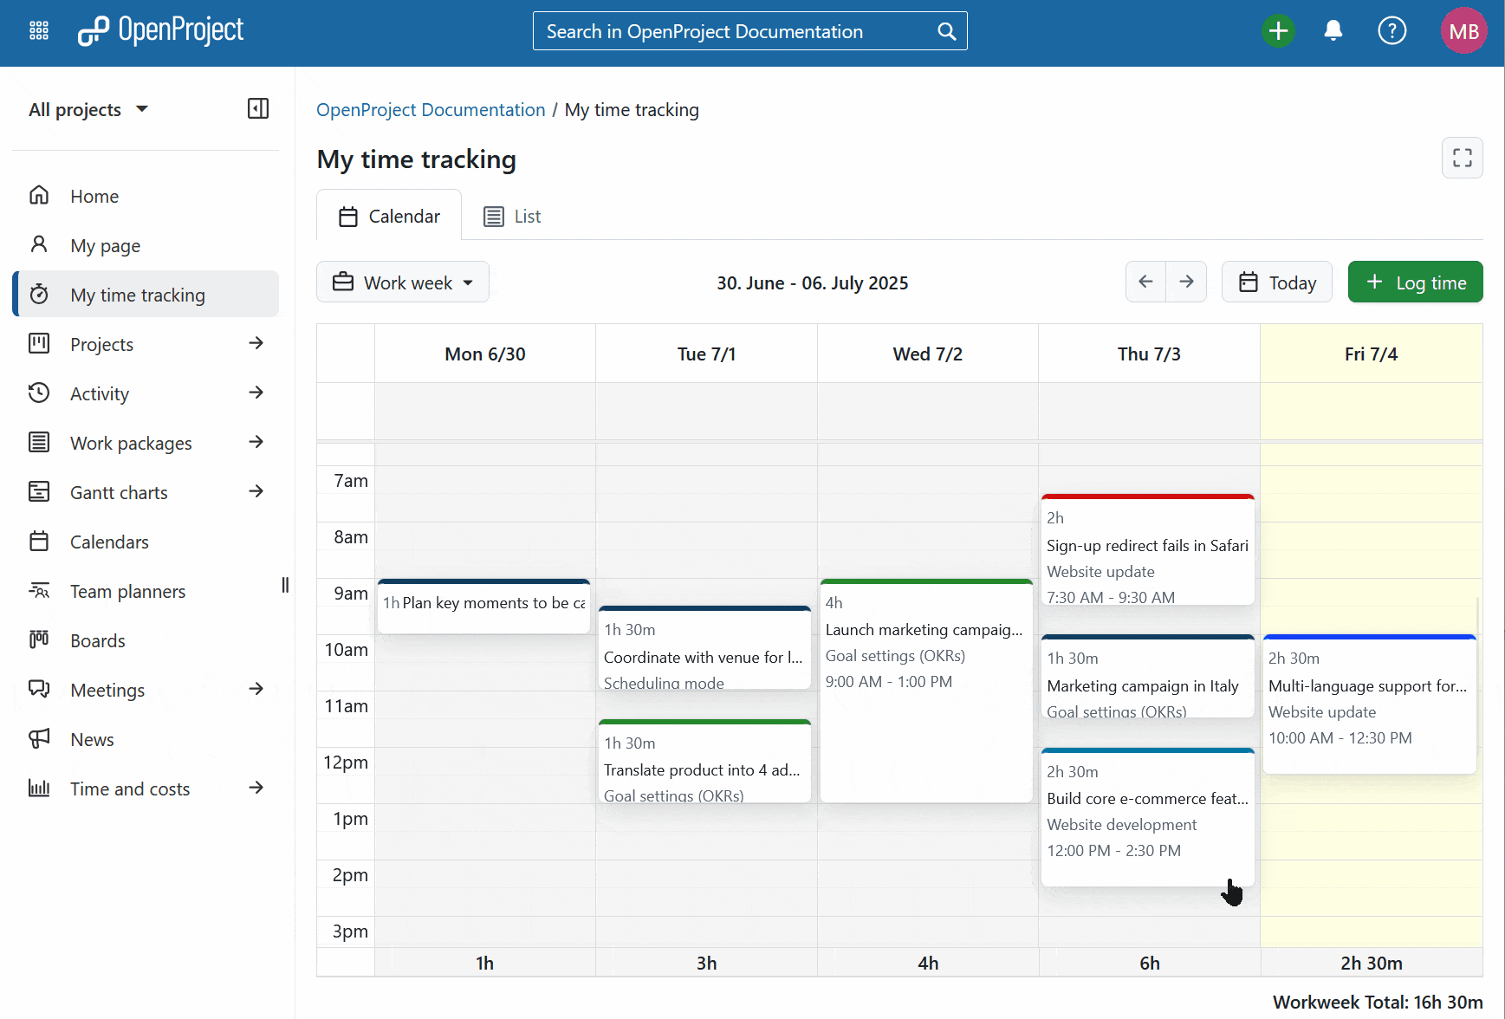The height and width of the screenshot is (1019, 1505).
Task: Open the Work week view selector
Action: pyautogui.click(x=402, y=282)
